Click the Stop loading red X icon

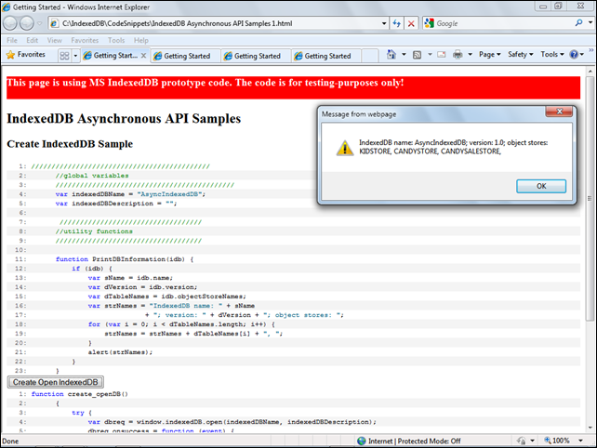coord(411,22)
